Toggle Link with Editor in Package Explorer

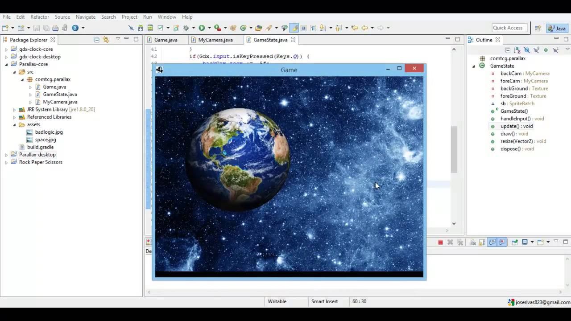(106, 40)
